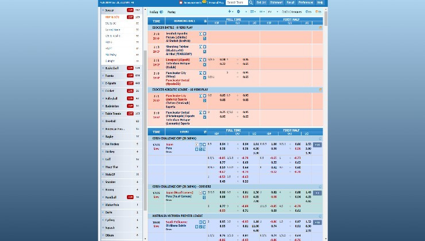Switch to the Today tab

154,12
